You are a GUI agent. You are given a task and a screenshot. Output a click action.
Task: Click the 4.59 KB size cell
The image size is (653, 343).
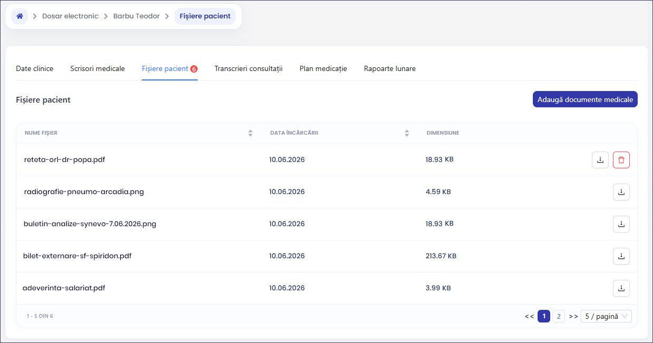438,192
